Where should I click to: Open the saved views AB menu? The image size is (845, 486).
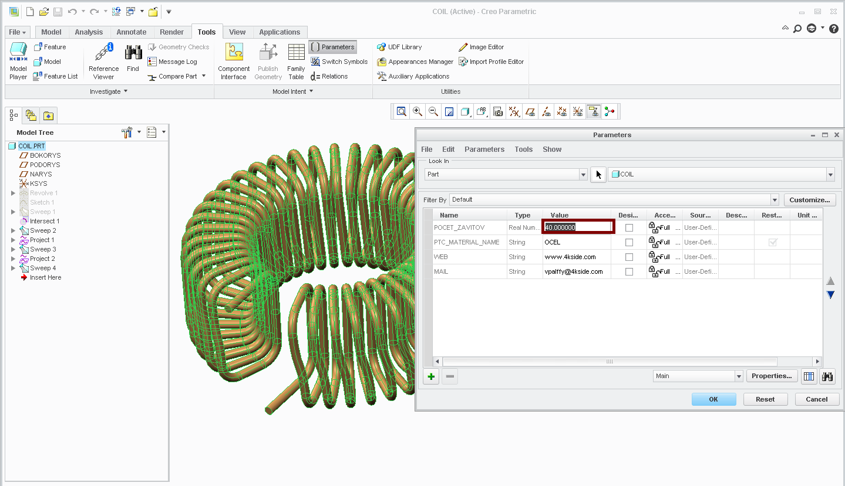click(x=483, y=111)
